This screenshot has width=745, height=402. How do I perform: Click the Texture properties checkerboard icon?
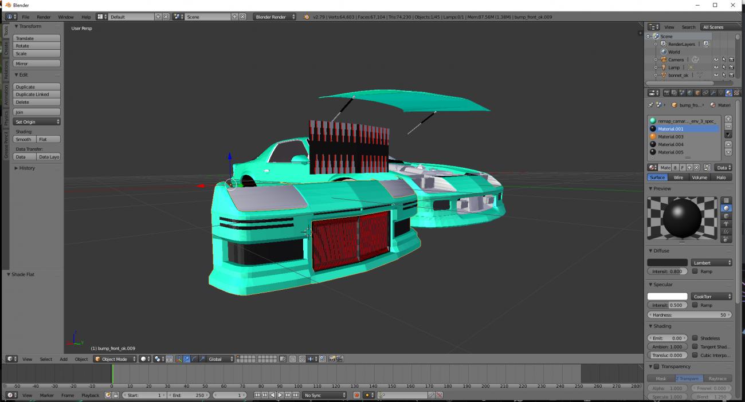[x=736, y=93]
